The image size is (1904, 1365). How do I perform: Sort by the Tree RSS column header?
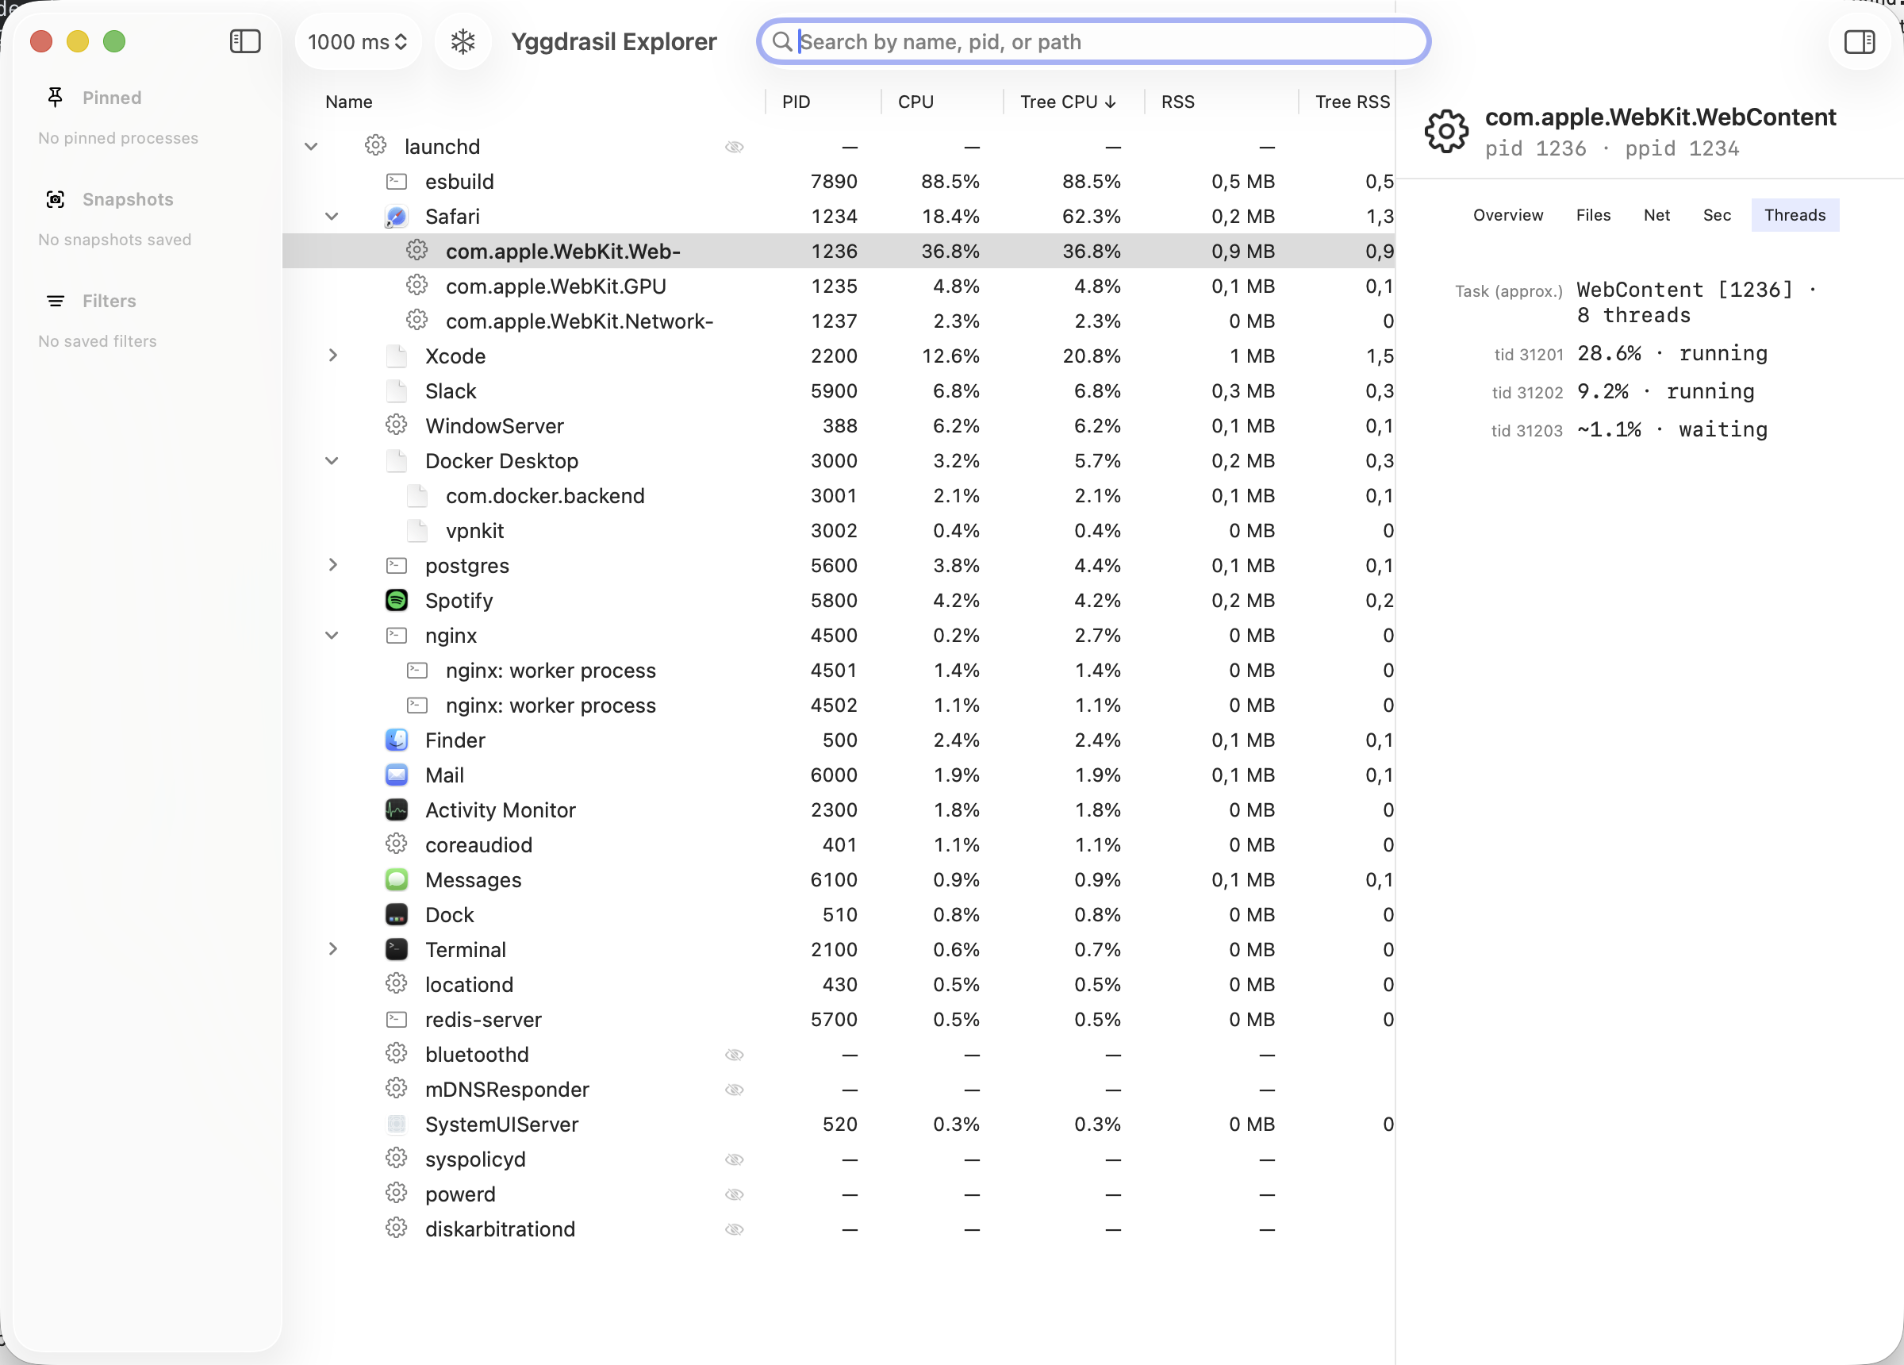1353,102
